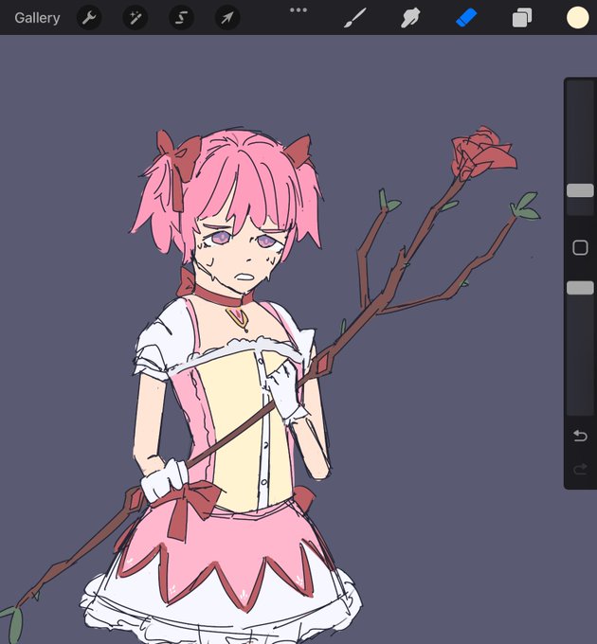The width and height of the screenshot is (597, 644).
Task: Open the active color picker circle
Action: click(x=578, y=18)
